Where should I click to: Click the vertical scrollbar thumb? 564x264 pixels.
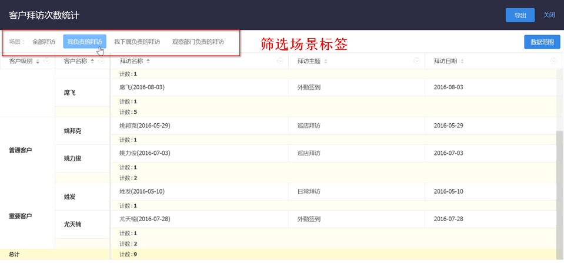pyautogui.click(x=560, y=194)
